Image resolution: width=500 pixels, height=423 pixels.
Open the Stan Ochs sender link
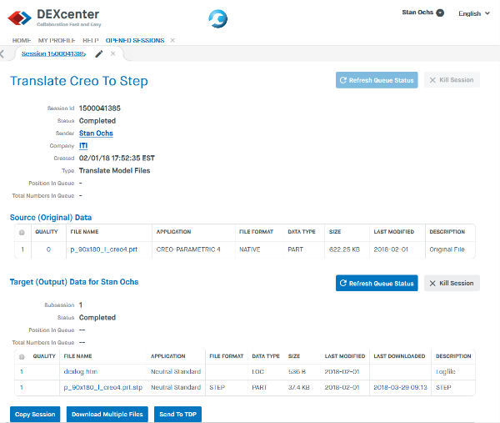tap(96, 133)
